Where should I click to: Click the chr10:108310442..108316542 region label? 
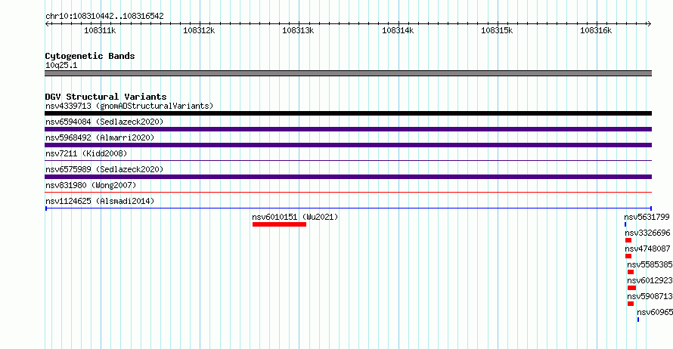tap(104, 17)
